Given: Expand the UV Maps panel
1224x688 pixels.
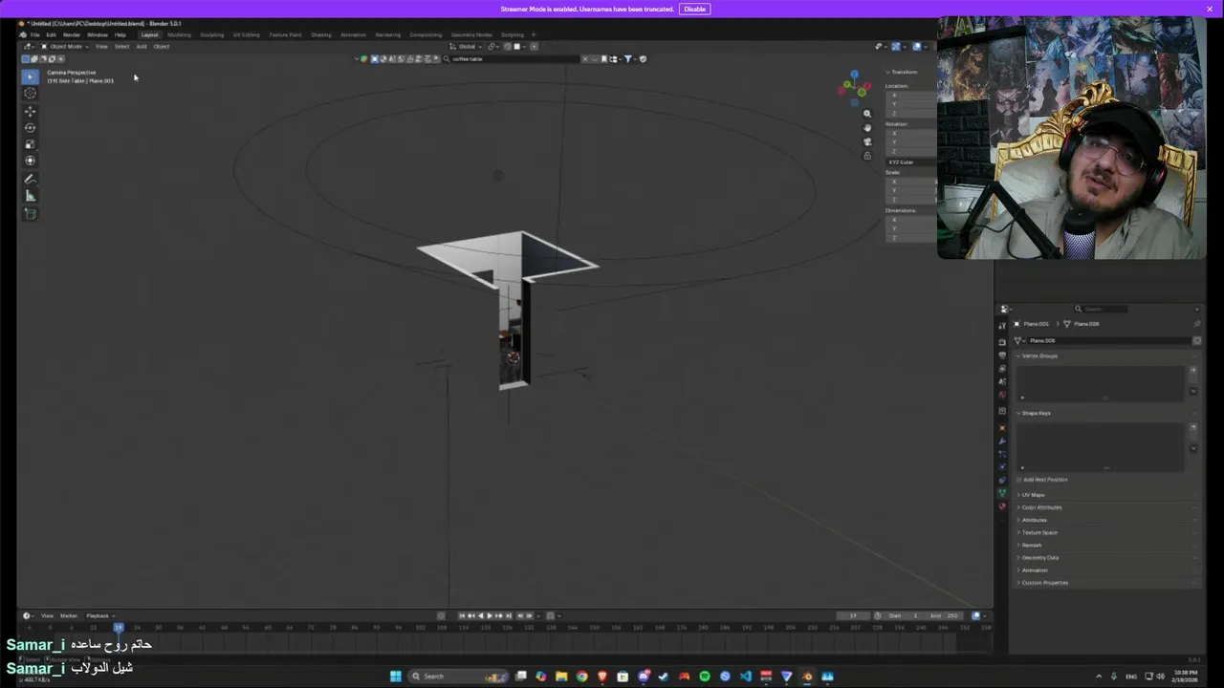Looking at the screenshot, I should (1033, 495).
